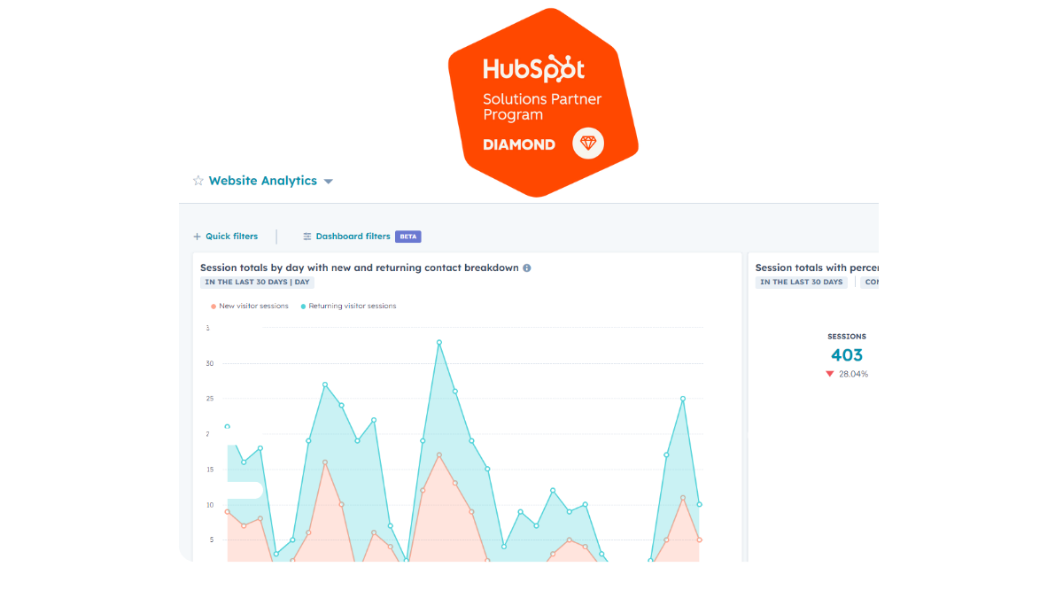Screen dimensions: 1063x598
Task: Open the Website Analytics dashboard dropdown caret
Action: [329, 182]
